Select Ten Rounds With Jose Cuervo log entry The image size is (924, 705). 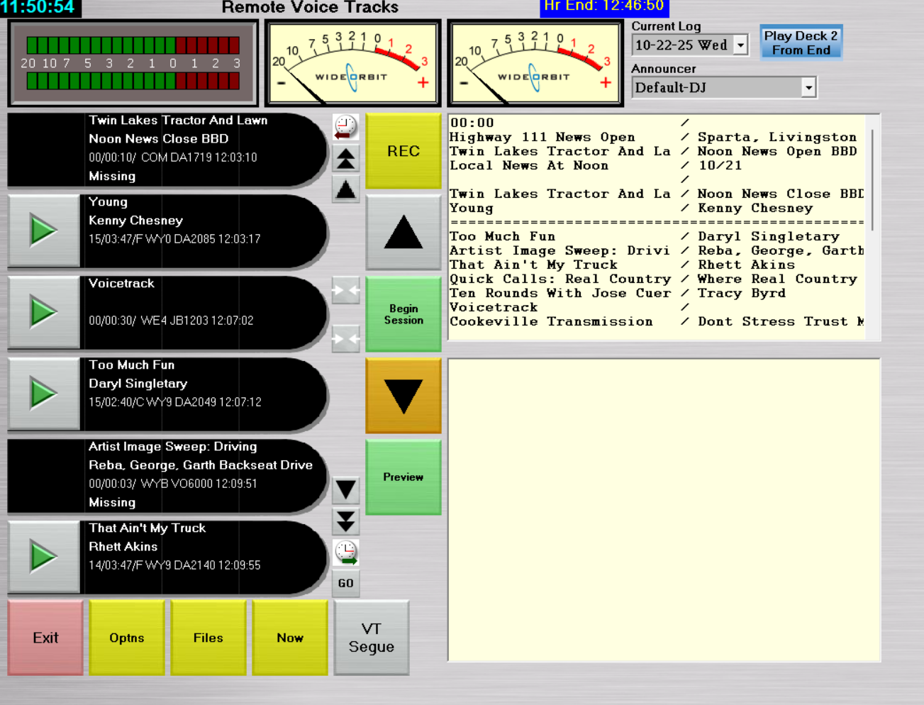560,294
